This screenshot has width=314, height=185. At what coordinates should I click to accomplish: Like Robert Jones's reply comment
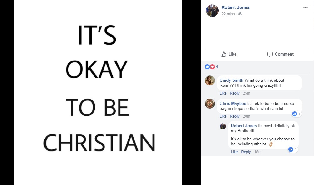pos(234,152)
